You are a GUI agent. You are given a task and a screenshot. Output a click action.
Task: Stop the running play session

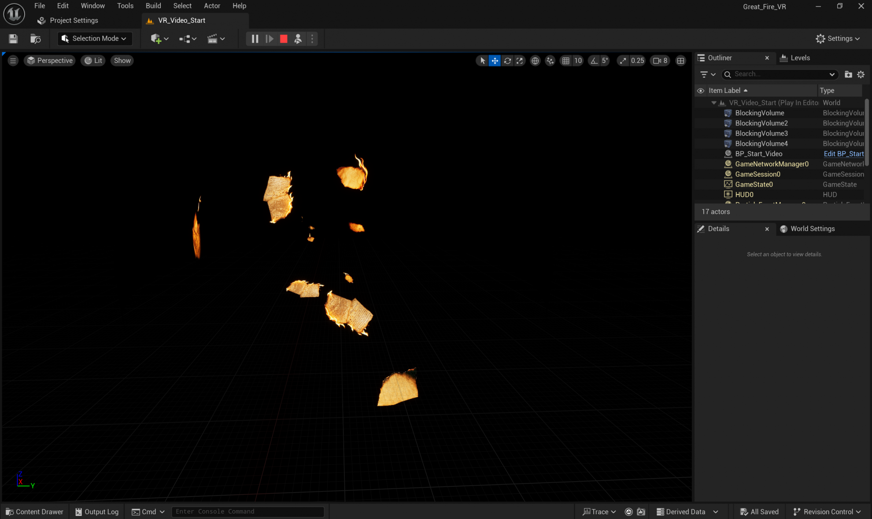pos(284,39)
